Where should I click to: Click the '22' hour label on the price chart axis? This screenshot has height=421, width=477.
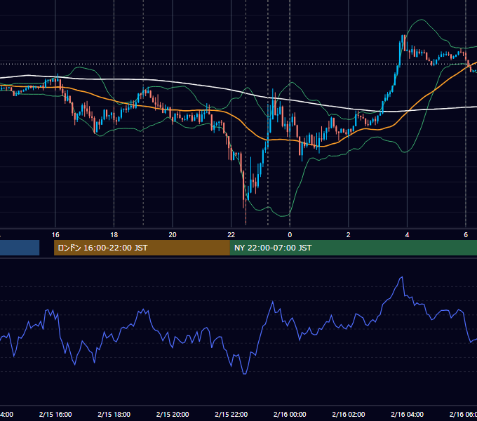pos(231,235)
